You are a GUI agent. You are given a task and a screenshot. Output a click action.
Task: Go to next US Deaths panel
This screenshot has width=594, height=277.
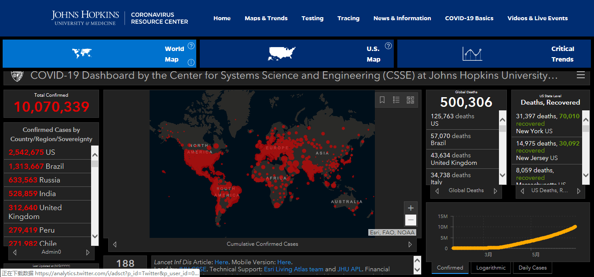click(579, 191)
